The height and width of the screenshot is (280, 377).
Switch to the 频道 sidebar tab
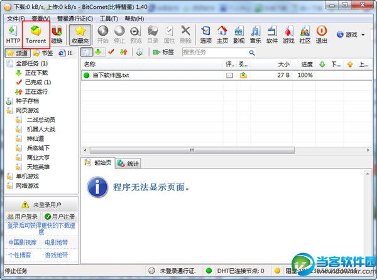pyautogui.click(x=18, y=53)
